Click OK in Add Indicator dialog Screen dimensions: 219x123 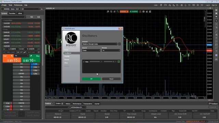coord(91,79)
